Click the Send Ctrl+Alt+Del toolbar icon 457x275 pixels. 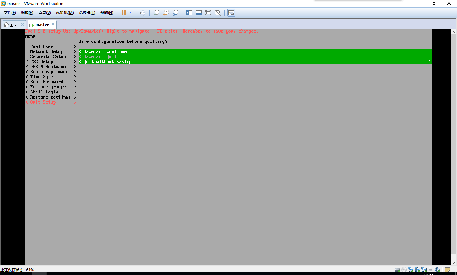(143, 13)
